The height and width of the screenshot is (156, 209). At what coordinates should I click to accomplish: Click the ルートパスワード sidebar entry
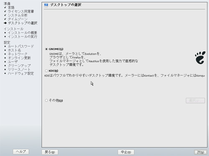(x=21, y=46)
